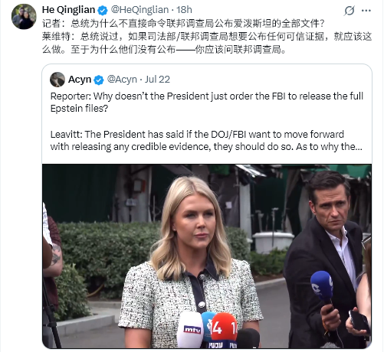
Task: Click the Jul 22 quoted post date
Action: click(x=157, y=80)
